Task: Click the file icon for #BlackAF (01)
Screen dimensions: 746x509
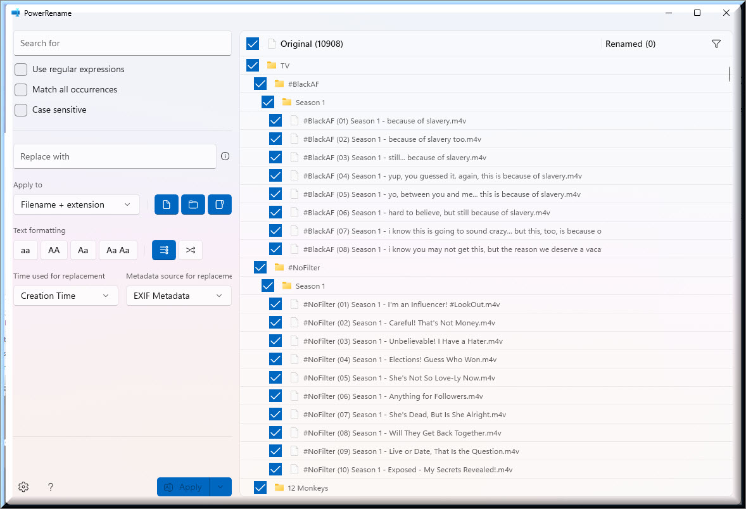Action: [294, 120]
